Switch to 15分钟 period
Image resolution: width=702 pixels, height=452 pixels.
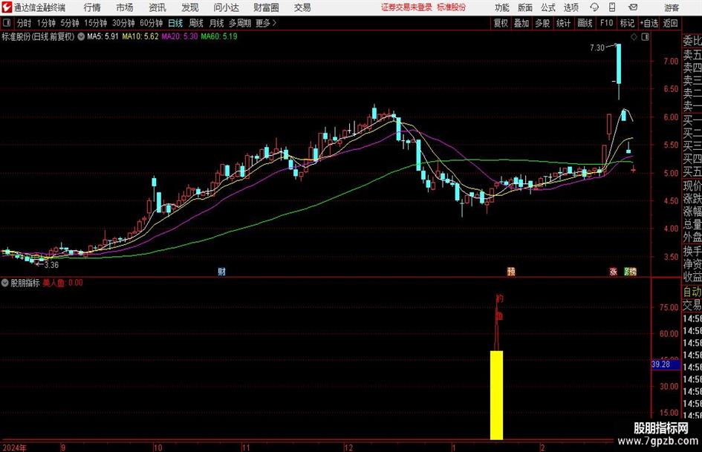pos(96,23)
